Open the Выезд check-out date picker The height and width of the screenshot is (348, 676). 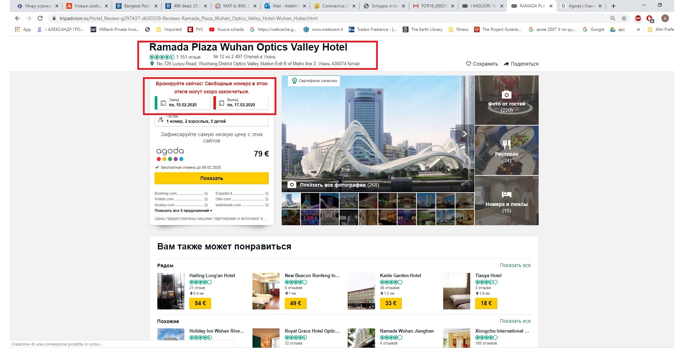click(241, 102)
